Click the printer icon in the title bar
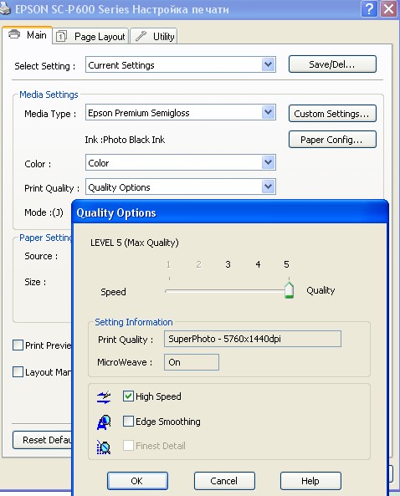This screenshot has height=496, width=400. pyautogui.click(x=5, y=8)
